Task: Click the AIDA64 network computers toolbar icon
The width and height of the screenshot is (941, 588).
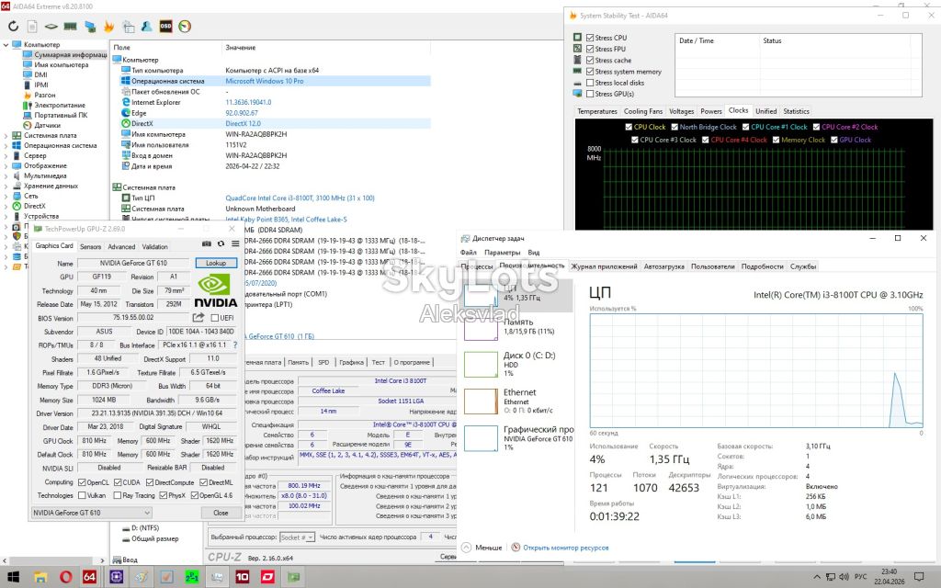Action: tap(89, 27)
